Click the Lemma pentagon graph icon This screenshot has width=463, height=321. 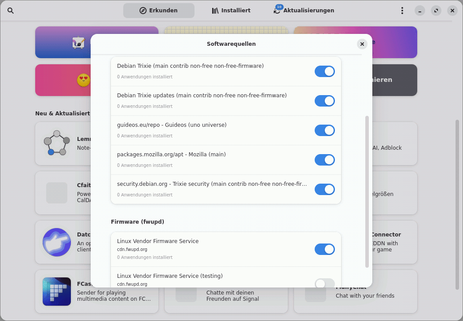(x=57, y=143)
